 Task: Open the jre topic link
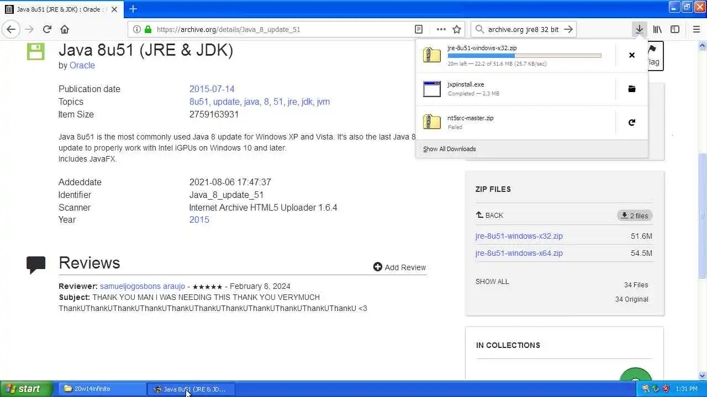tap(292, 101)
